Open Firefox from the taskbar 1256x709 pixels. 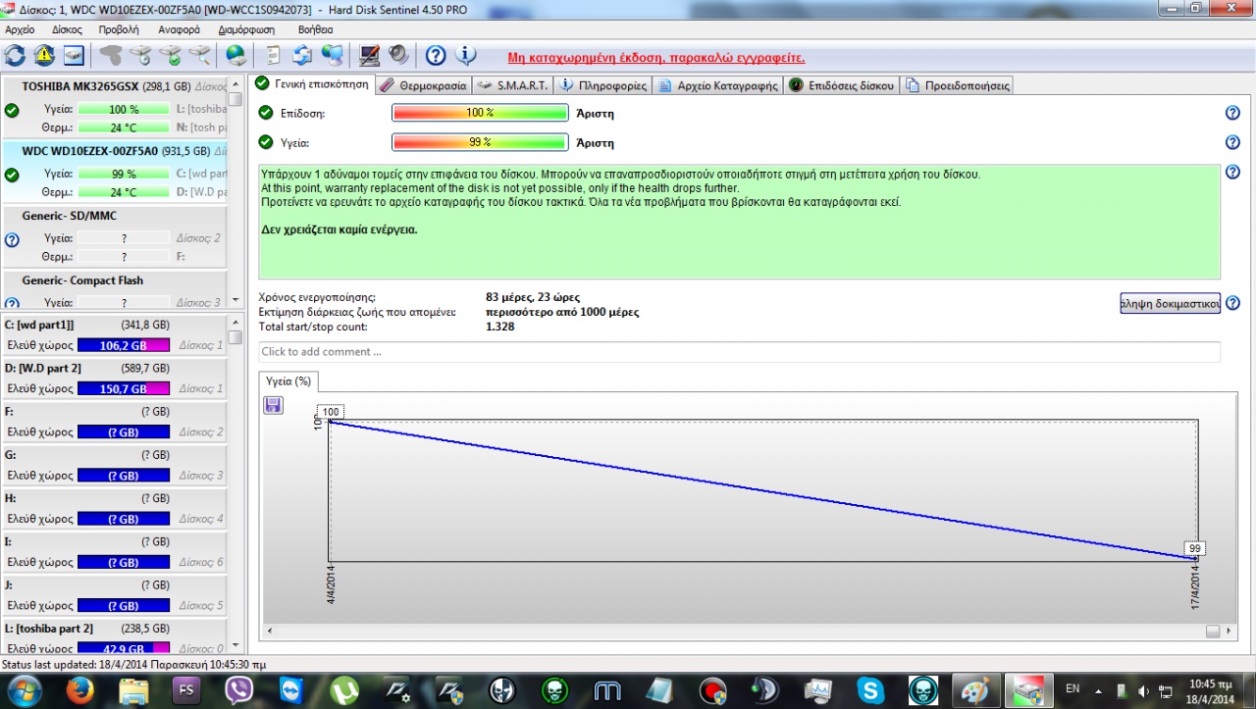click(80, 690)
